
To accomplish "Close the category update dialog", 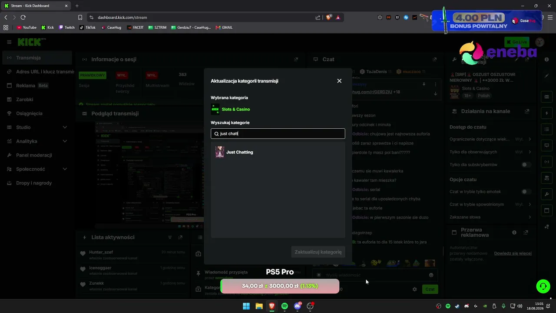I will click(x=339, y=81).
